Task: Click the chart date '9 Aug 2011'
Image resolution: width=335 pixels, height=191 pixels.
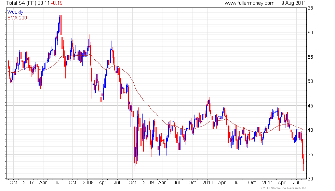Action: [x=294, y=3]
